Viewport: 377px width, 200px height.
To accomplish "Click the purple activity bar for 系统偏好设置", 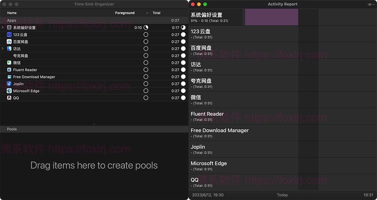I will pyautogui.click(x=271, y=17).
